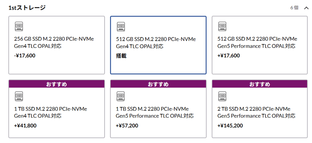Click the 搭載 label on selected storage
Screen dimensions: 312x143
pyautogui.click(x=121, y=56)
